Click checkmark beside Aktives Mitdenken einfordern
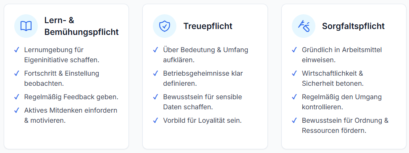This screenshot has width=409, height=153. [x=17, y=111]
